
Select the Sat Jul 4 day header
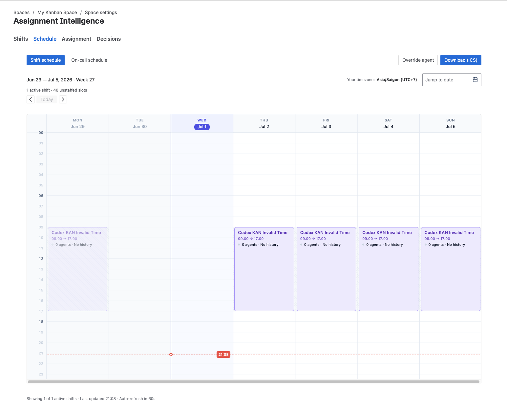389,124
